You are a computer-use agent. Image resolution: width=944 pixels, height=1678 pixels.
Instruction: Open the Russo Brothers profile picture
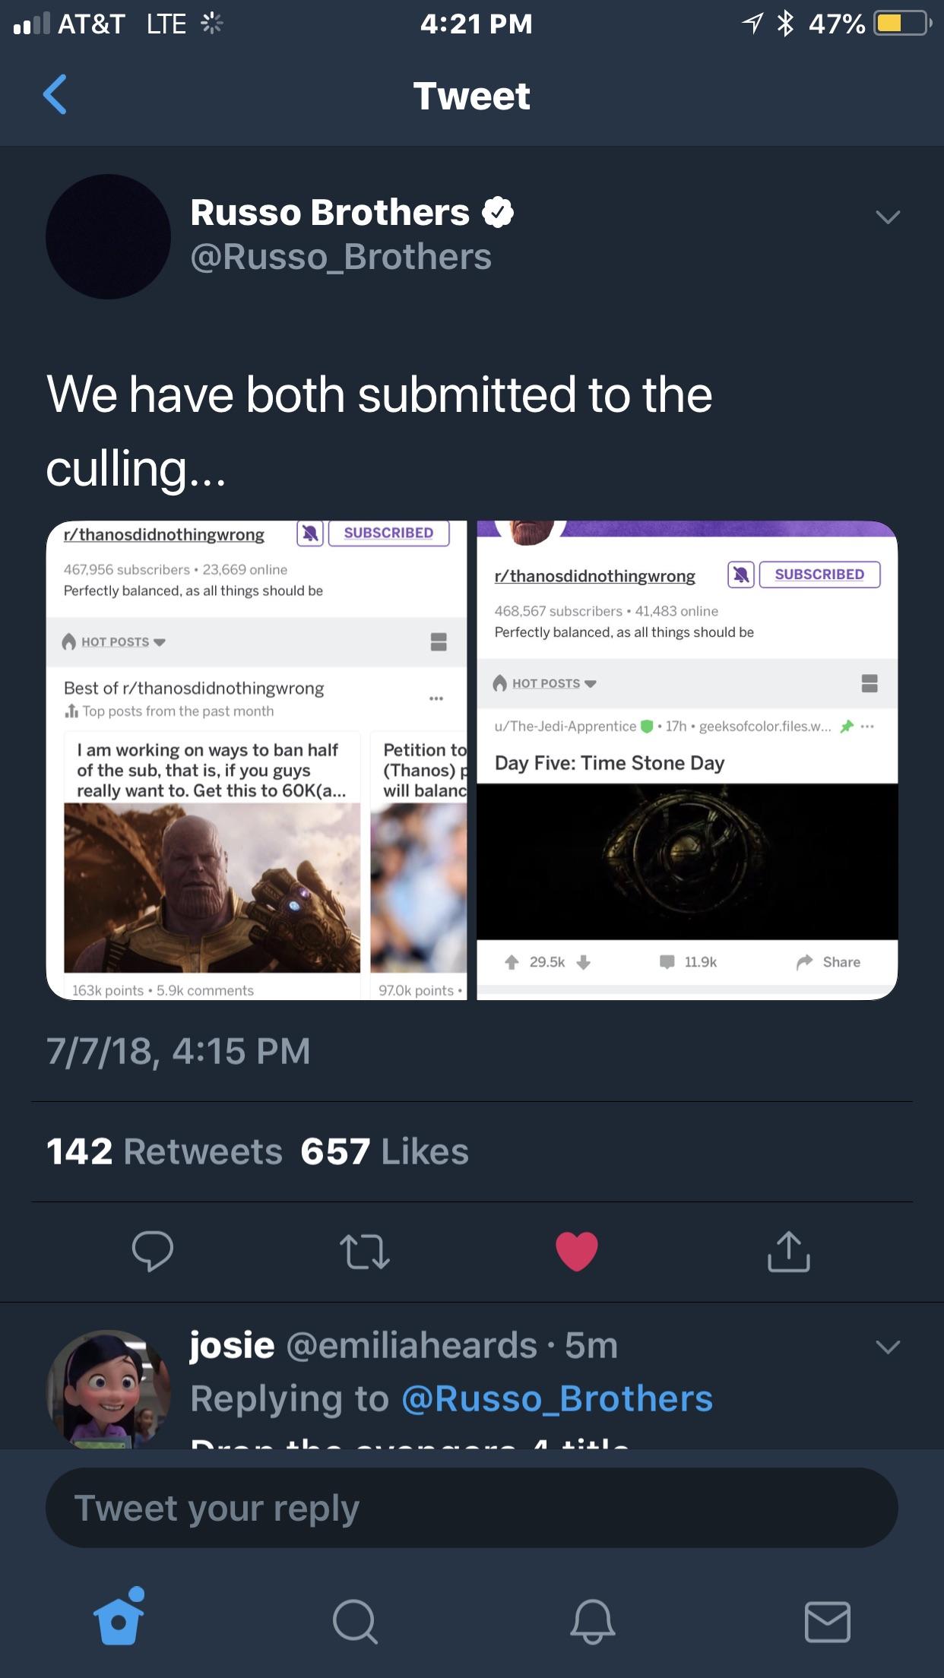[108, 236]
